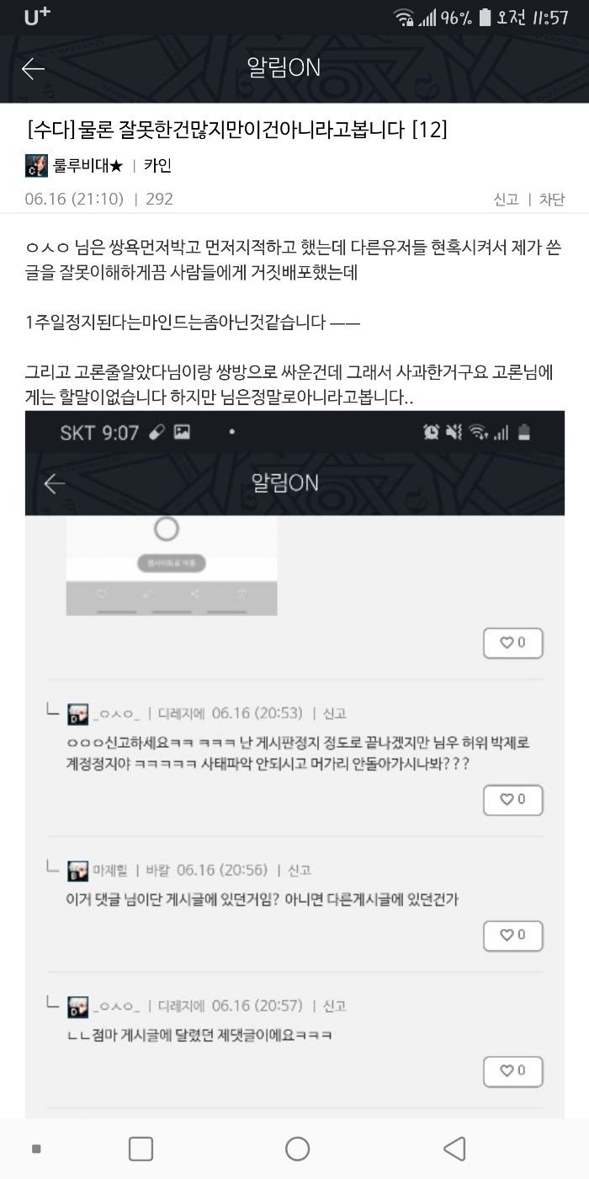The image size is (589, 1179).
Task: Like the 20:57 comment by _ㅇㅅㅇ_
Action: point(513,1071)
